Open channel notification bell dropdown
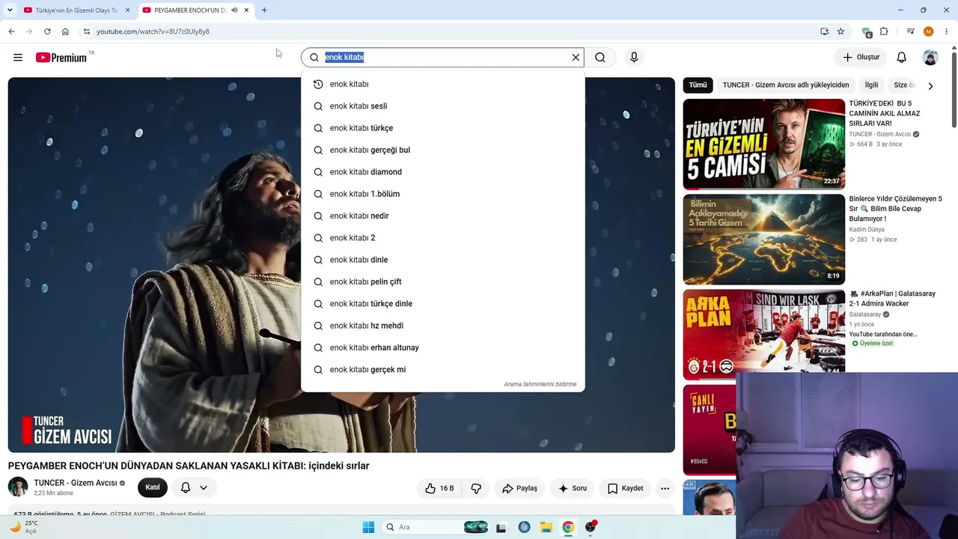Image resolution: width=958 pixels, height=539 pixels. (194, 487)
